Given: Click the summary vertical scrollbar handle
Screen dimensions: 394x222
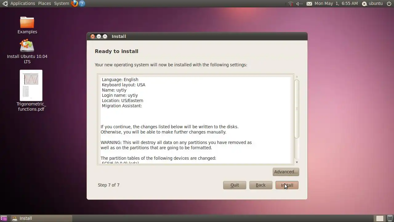Looking at the screenshot, I should pos(297,109).
